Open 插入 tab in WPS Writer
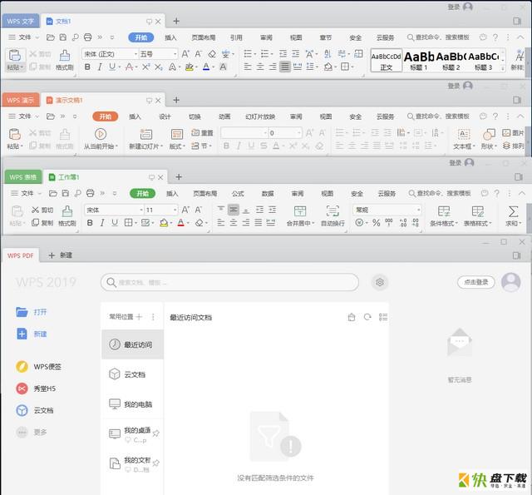The width and height of the screenshot is (532, 495). tap(170, 37)
